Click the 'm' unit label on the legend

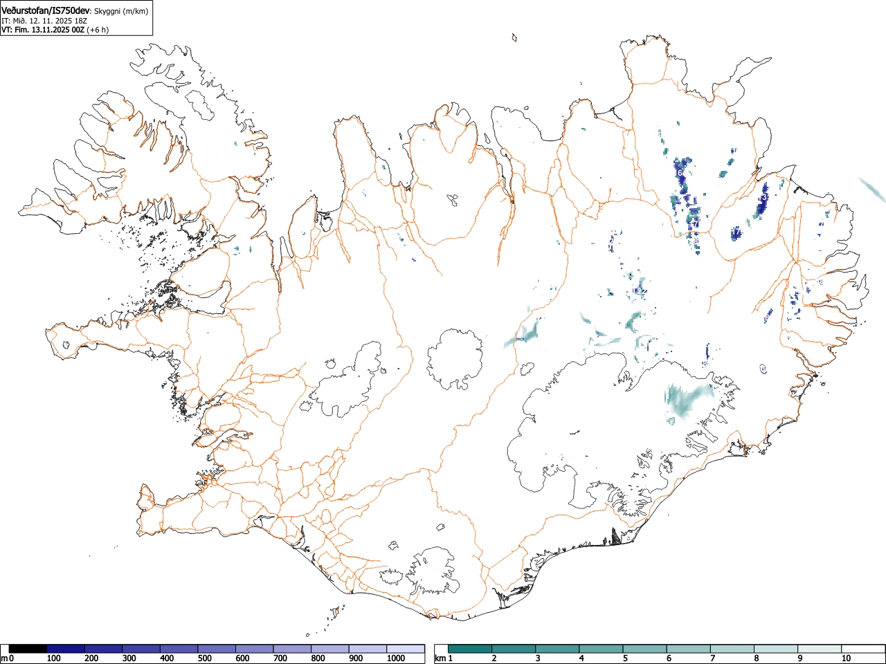tap(4, 658)
